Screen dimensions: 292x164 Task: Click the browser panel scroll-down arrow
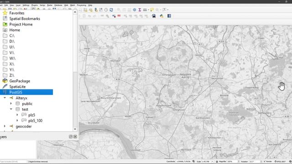[75, 129]
